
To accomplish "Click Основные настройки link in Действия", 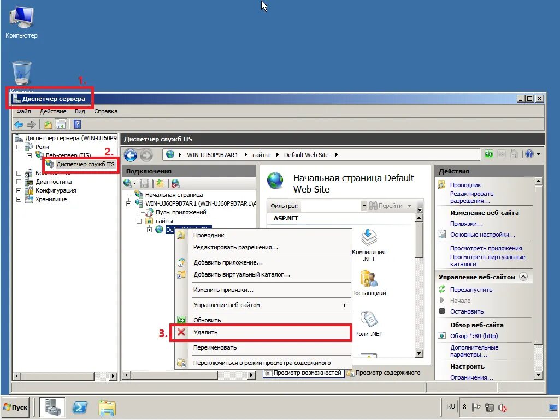I will click(482, 235).
